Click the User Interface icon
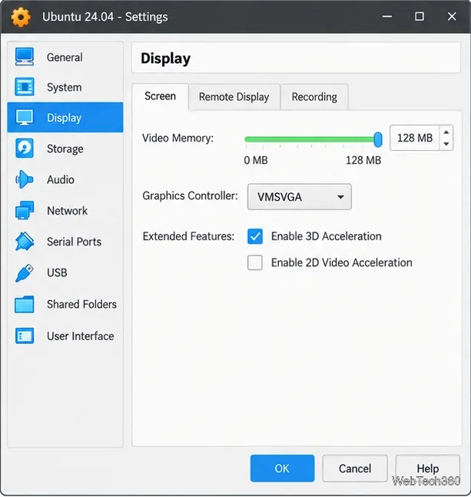 (x=25, y=335)
